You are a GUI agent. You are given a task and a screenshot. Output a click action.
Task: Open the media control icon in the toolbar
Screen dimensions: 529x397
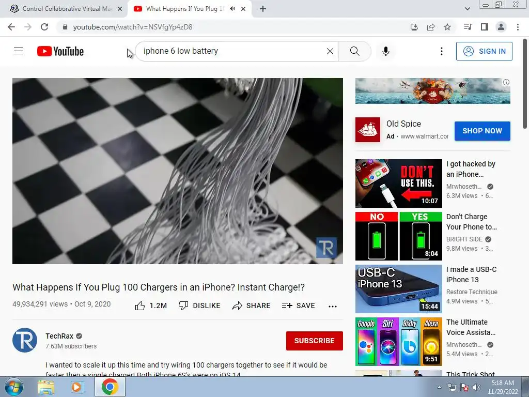(x=468, y=27)
